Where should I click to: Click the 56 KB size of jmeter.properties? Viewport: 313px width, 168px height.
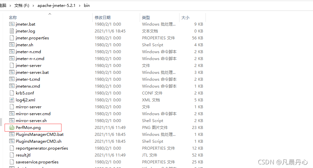tap(197, 38)
